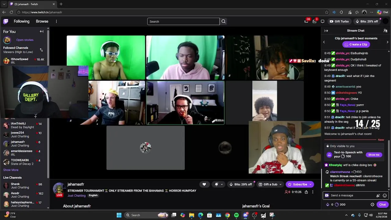Click Gift Turbo in top navigation
The image size is (391, 220).
339,21
